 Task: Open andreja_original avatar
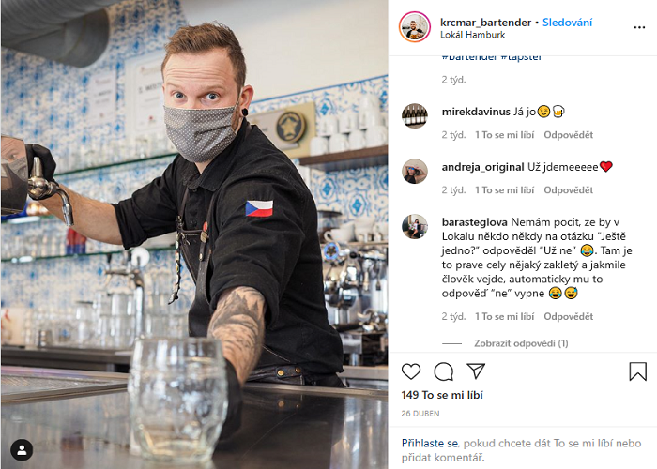415,171
